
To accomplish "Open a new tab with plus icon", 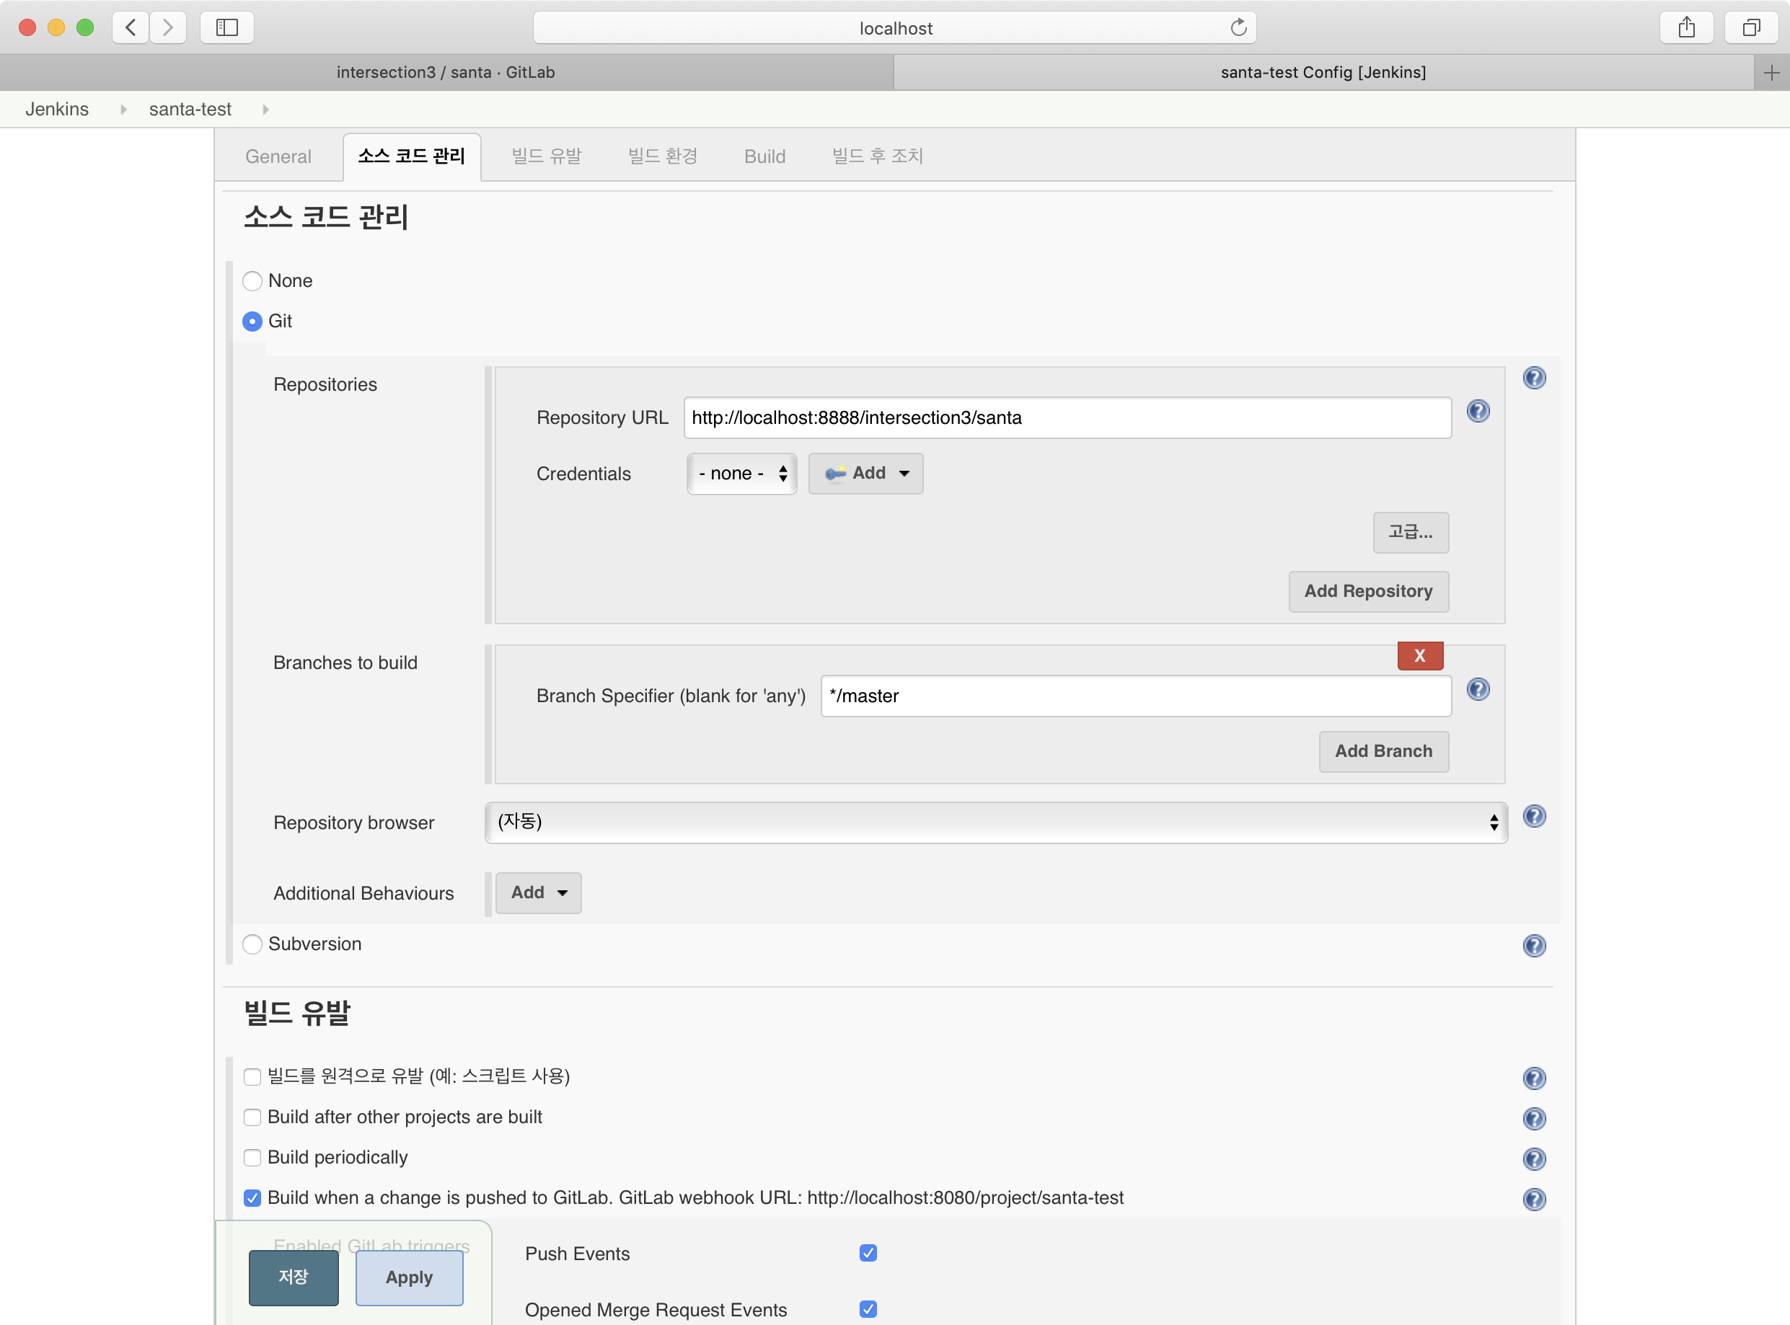I will click(1771, 73).
